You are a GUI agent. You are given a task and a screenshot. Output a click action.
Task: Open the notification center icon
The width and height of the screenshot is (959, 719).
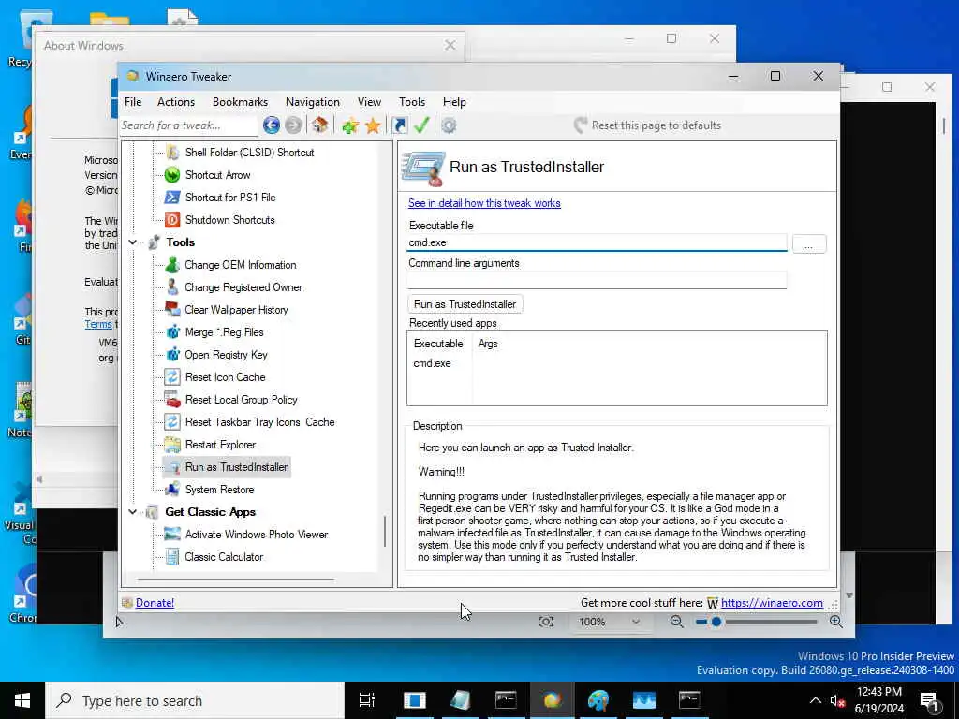tap(929, 700)
